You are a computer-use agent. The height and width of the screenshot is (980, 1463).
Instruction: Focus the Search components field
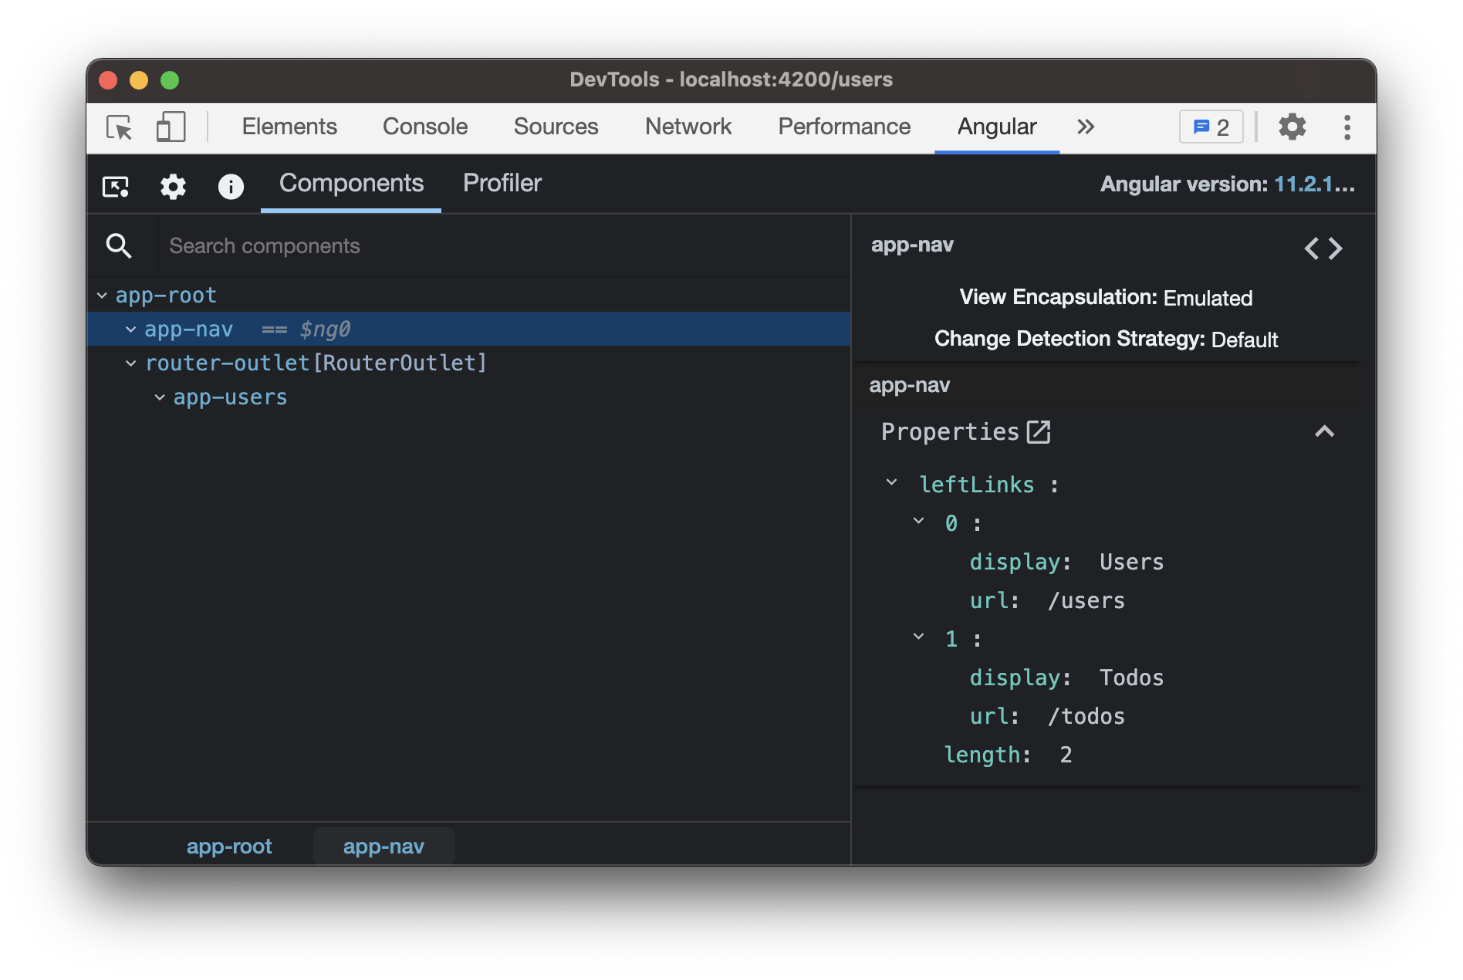[502, 246]
